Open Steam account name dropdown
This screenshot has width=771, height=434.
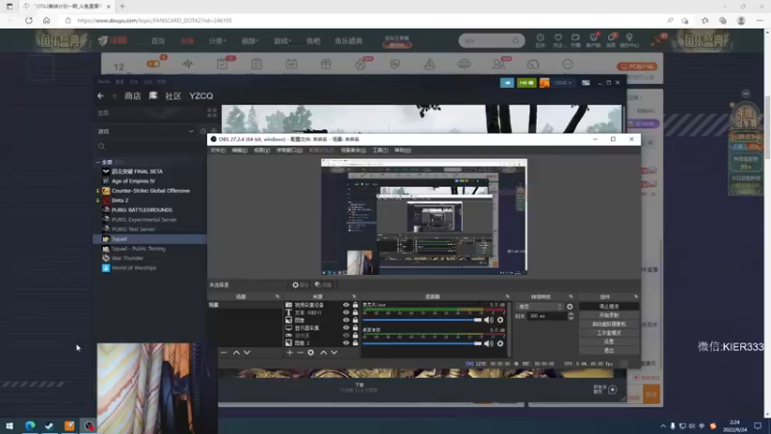coord(563,83)
